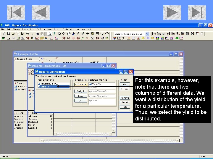Click the Recall action button
213x159 pixels.
coord(125,102)
